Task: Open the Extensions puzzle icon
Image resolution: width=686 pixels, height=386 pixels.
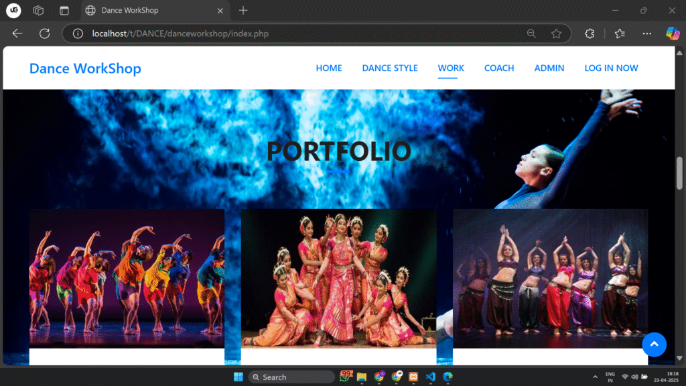Action: [590, 34]
